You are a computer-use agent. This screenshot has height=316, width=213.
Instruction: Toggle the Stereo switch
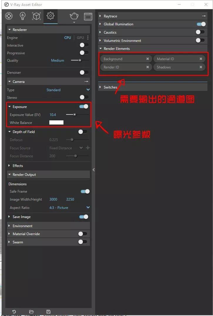pyautogui.click(x=84, y=97)
